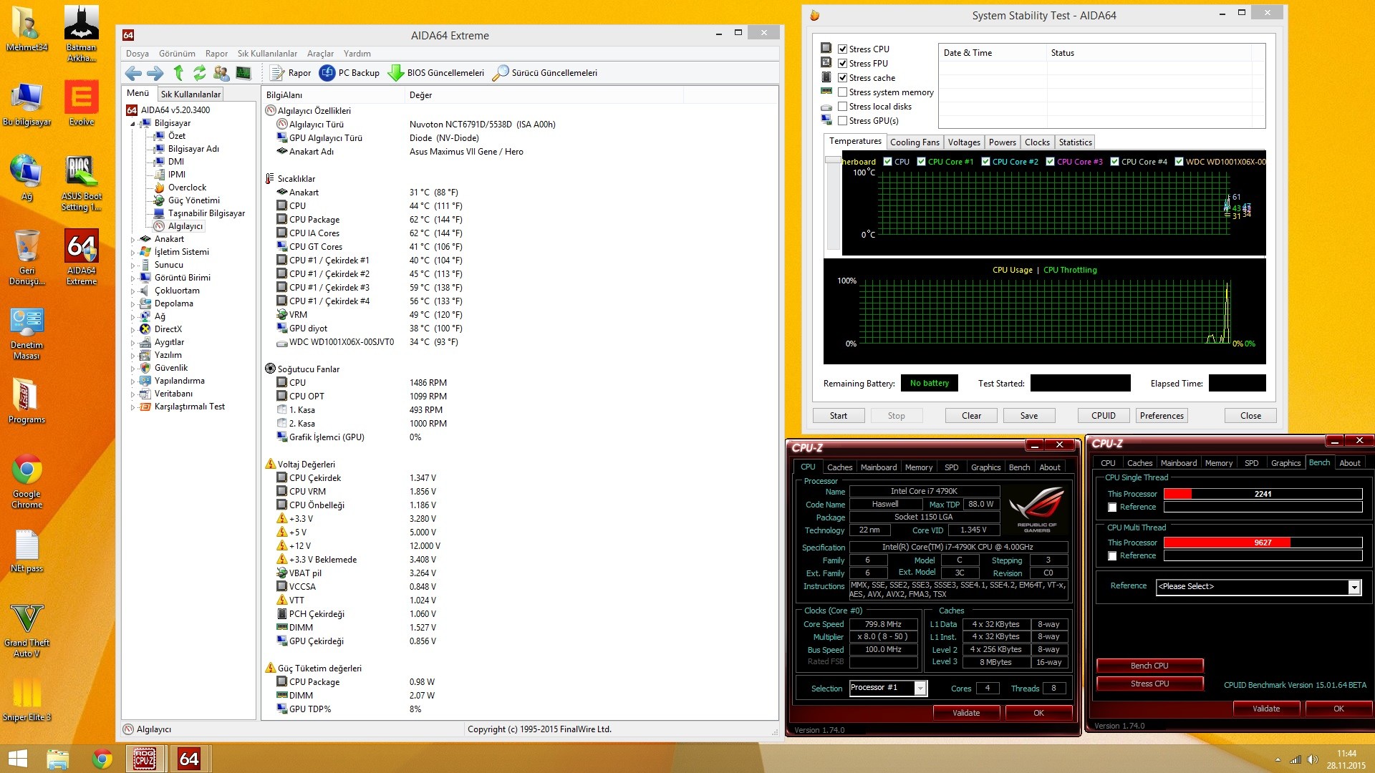Click AIDA64 icon on taskbar
This screenshot has width=1375, height=773.
coord(189,759)
